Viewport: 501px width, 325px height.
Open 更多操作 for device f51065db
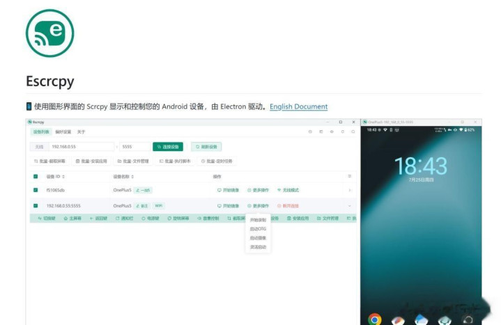tap(259, 190)
